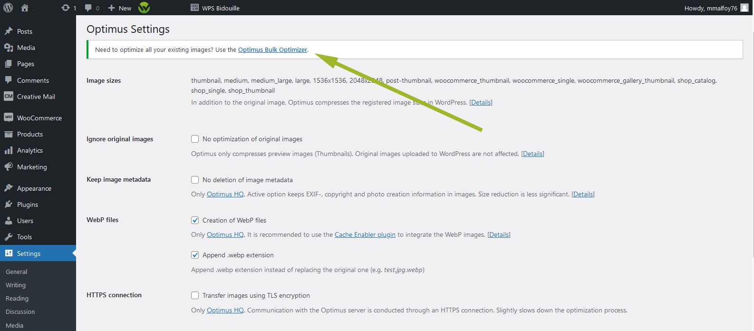
Task: Open Details link for Image sizes
Action: coord(481,102)
